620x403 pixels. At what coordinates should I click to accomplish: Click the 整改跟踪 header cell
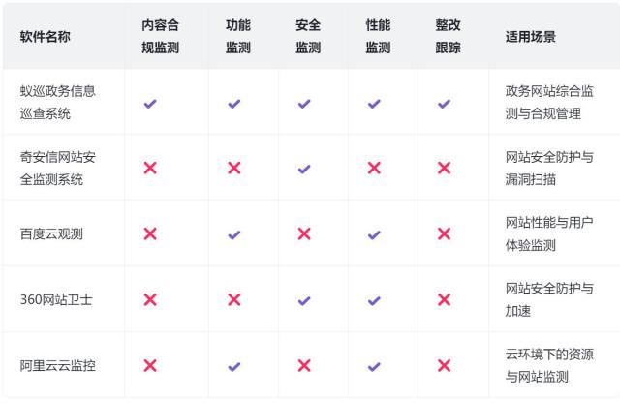(448, 37)
